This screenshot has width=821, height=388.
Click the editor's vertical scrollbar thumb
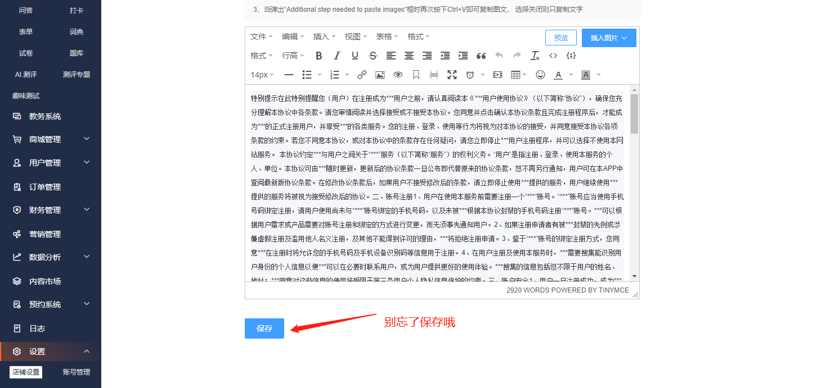coord(634,113)
